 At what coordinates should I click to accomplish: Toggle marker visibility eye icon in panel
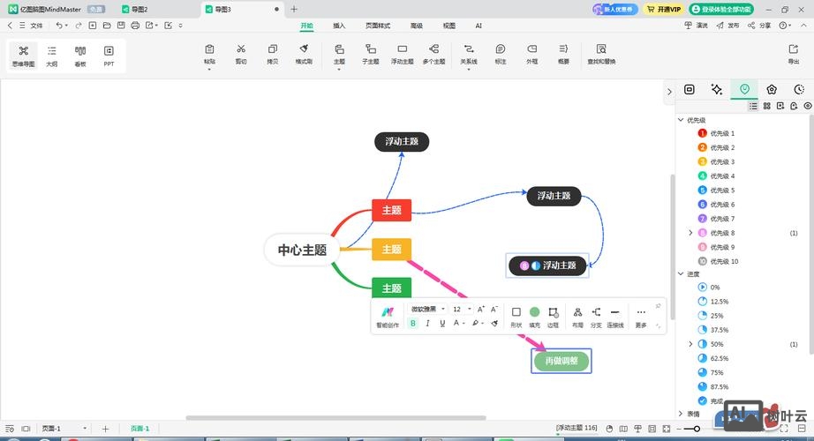tap(807, 106)
